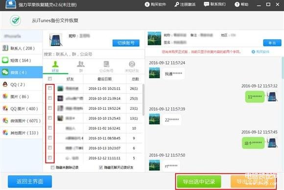Click 最后日期 column header

[x=104, y=79]
